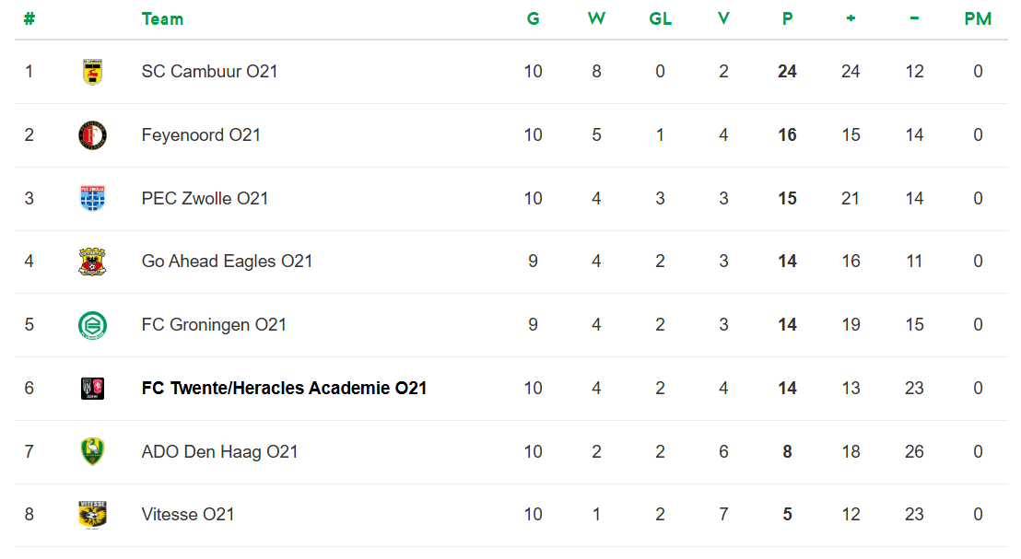Image resolution: width=1021 pixels, height=559 pixels.
Task: Click the FC Groningen O21 green logo
Action: [x=92, y=325]
